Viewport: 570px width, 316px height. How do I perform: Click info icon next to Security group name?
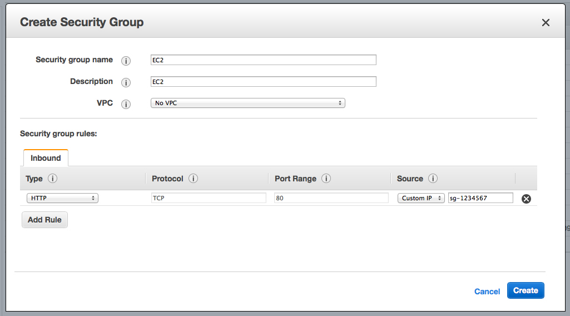[x=126, y=61]
